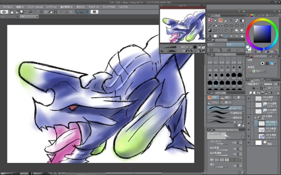The image size is (281, 175).
Task: Select brush size 10 preset
Action: (239, 83)
